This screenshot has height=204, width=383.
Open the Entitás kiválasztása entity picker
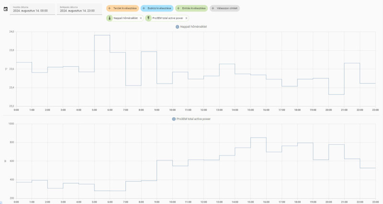[x=191, y=8]
